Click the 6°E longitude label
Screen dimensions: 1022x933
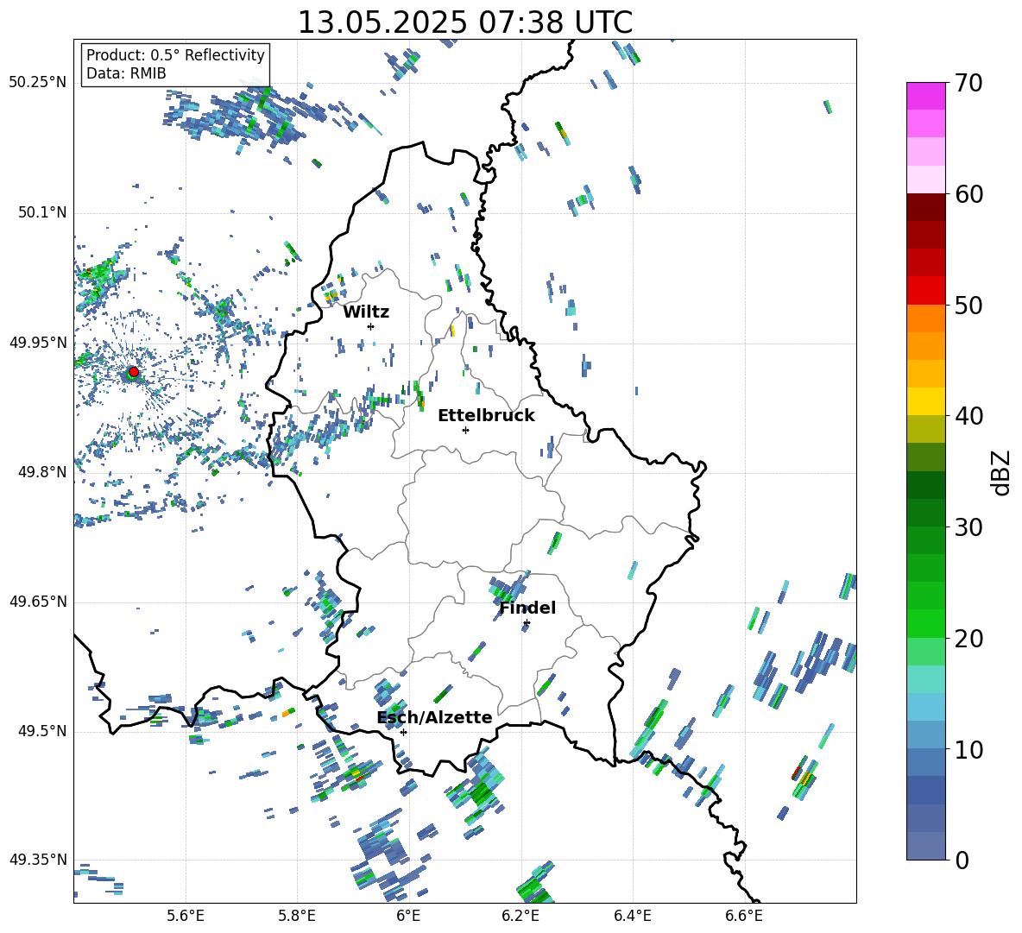point(408,916)
